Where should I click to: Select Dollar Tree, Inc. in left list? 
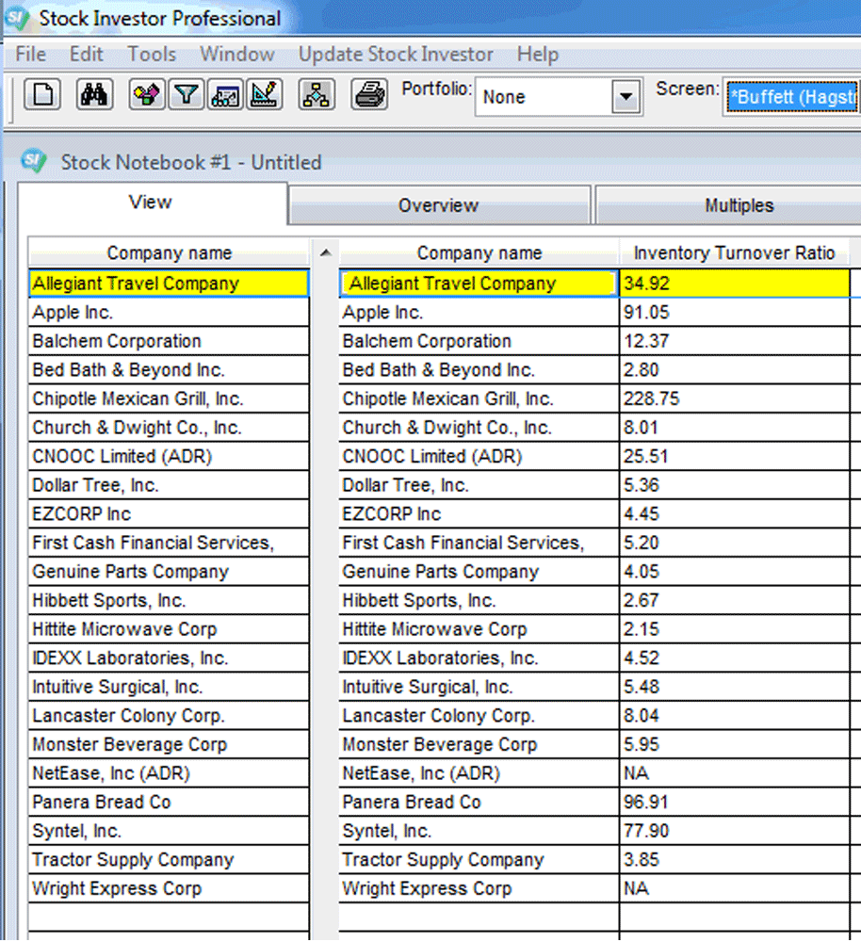[169, 485]
